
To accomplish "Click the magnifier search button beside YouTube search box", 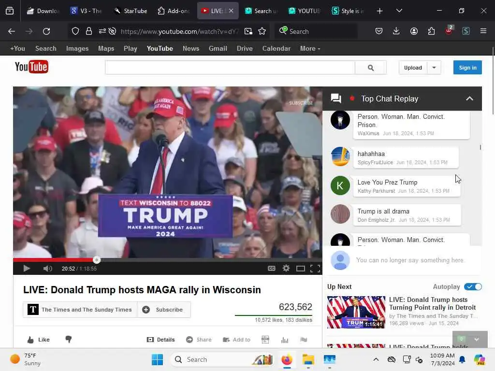I will tap(371, 68).
